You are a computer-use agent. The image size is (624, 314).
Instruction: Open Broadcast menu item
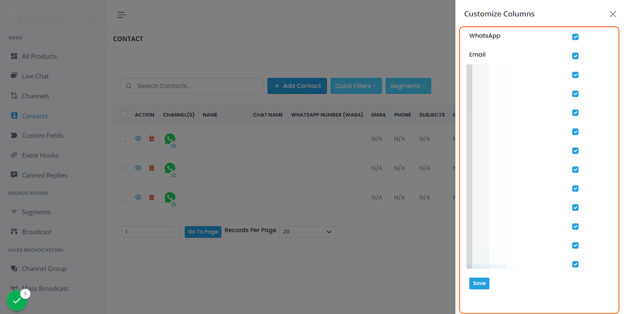(37, 231)
